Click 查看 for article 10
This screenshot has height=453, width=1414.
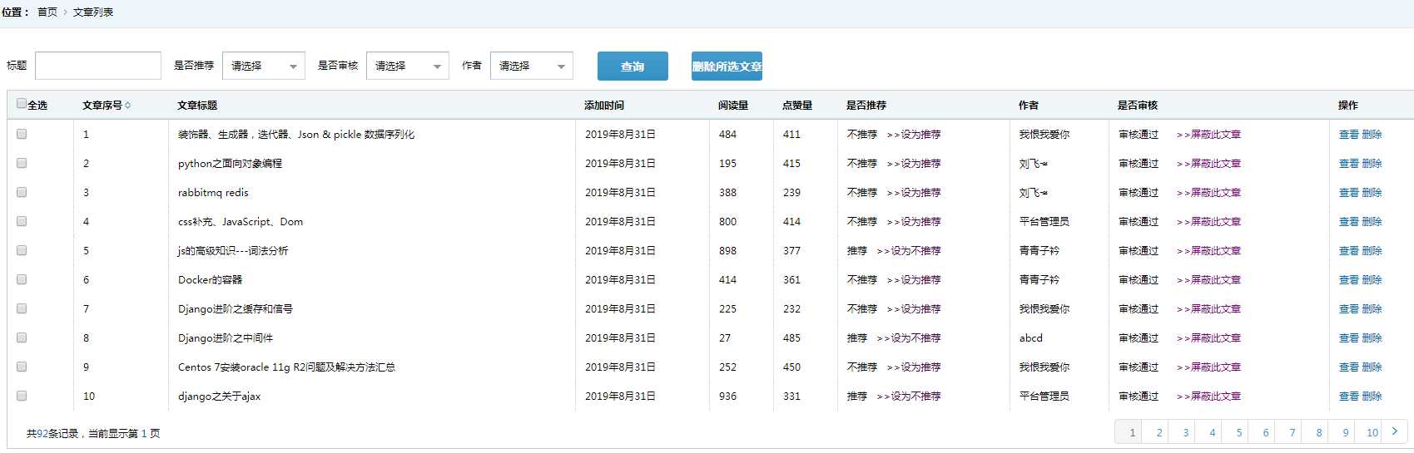point(1348,396)
